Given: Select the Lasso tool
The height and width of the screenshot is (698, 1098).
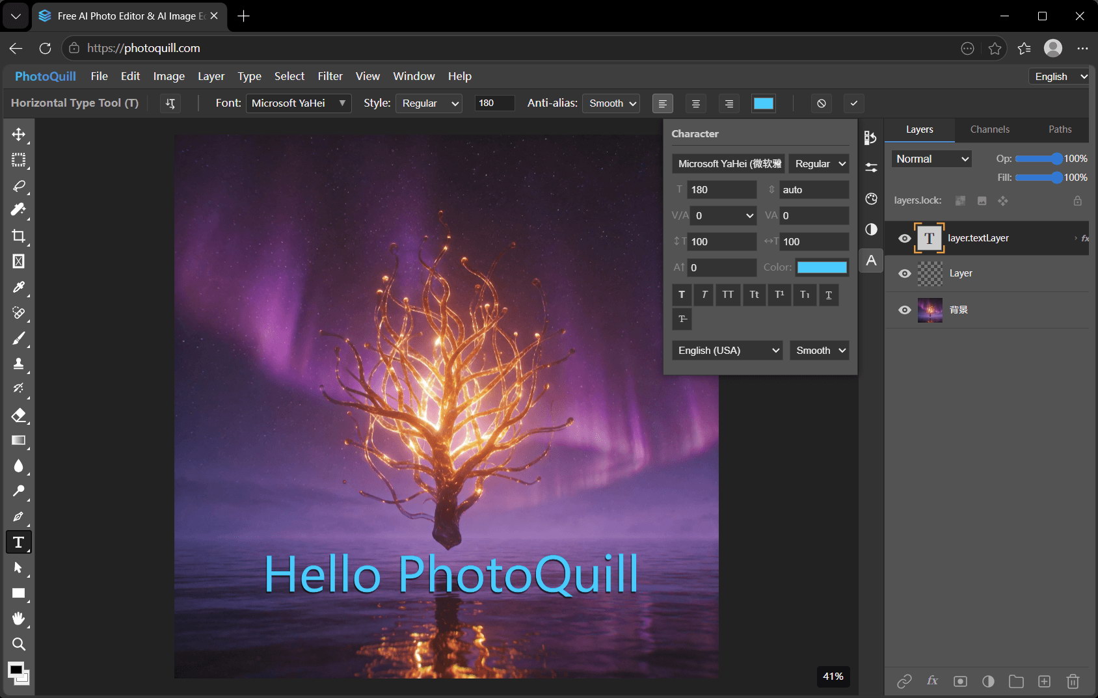Looking at the screenshot, I should click(18, 185).
